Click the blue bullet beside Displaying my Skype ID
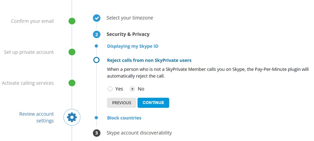Viewport: 314px width, 141px height. point(96,46)
